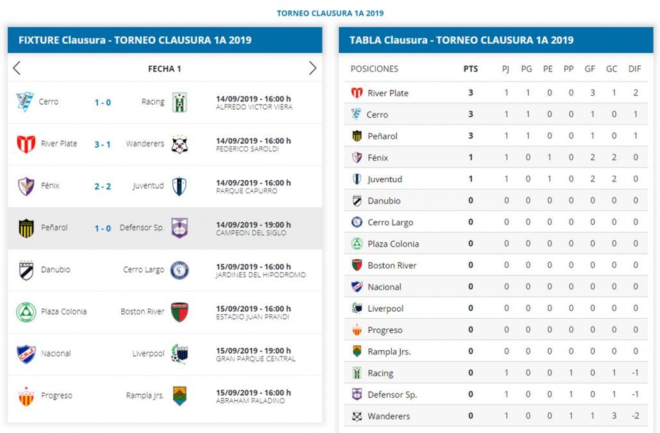Click the DIF column header in standings
The width and height of the screenshot is (660, 433).
[x=634, y=69]
